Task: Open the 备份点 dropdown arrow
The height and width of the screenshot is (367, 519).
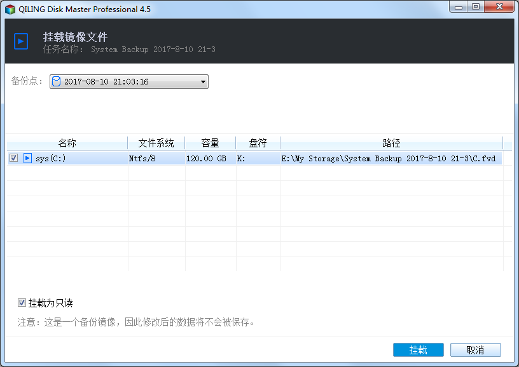Action: (203, 82)
